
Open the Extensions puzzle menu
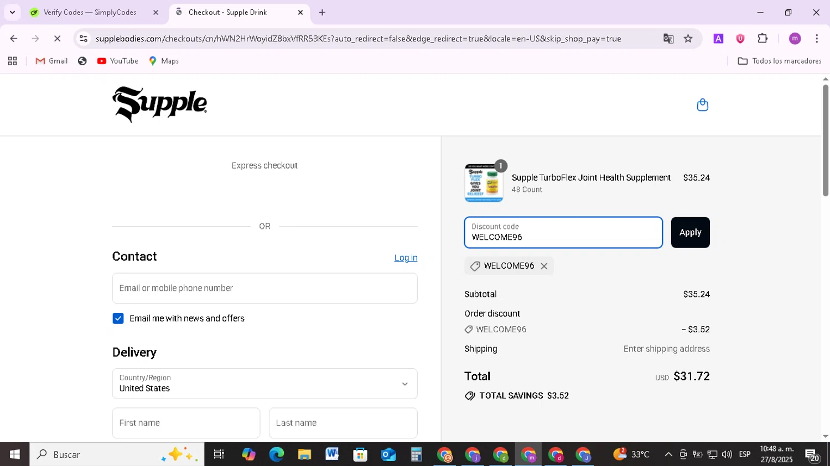point(762,39)
